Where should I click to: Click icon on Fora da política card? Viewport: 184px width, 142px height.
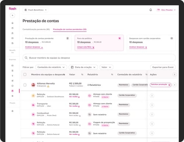tap(120, 38)
